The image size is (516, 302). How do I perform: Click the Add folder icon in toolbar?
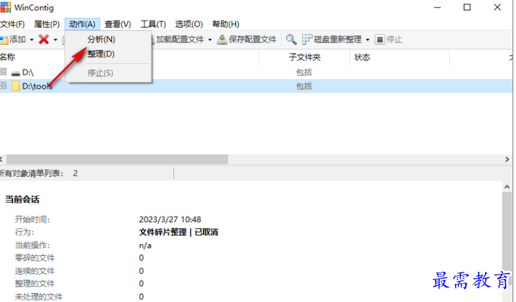4,40
